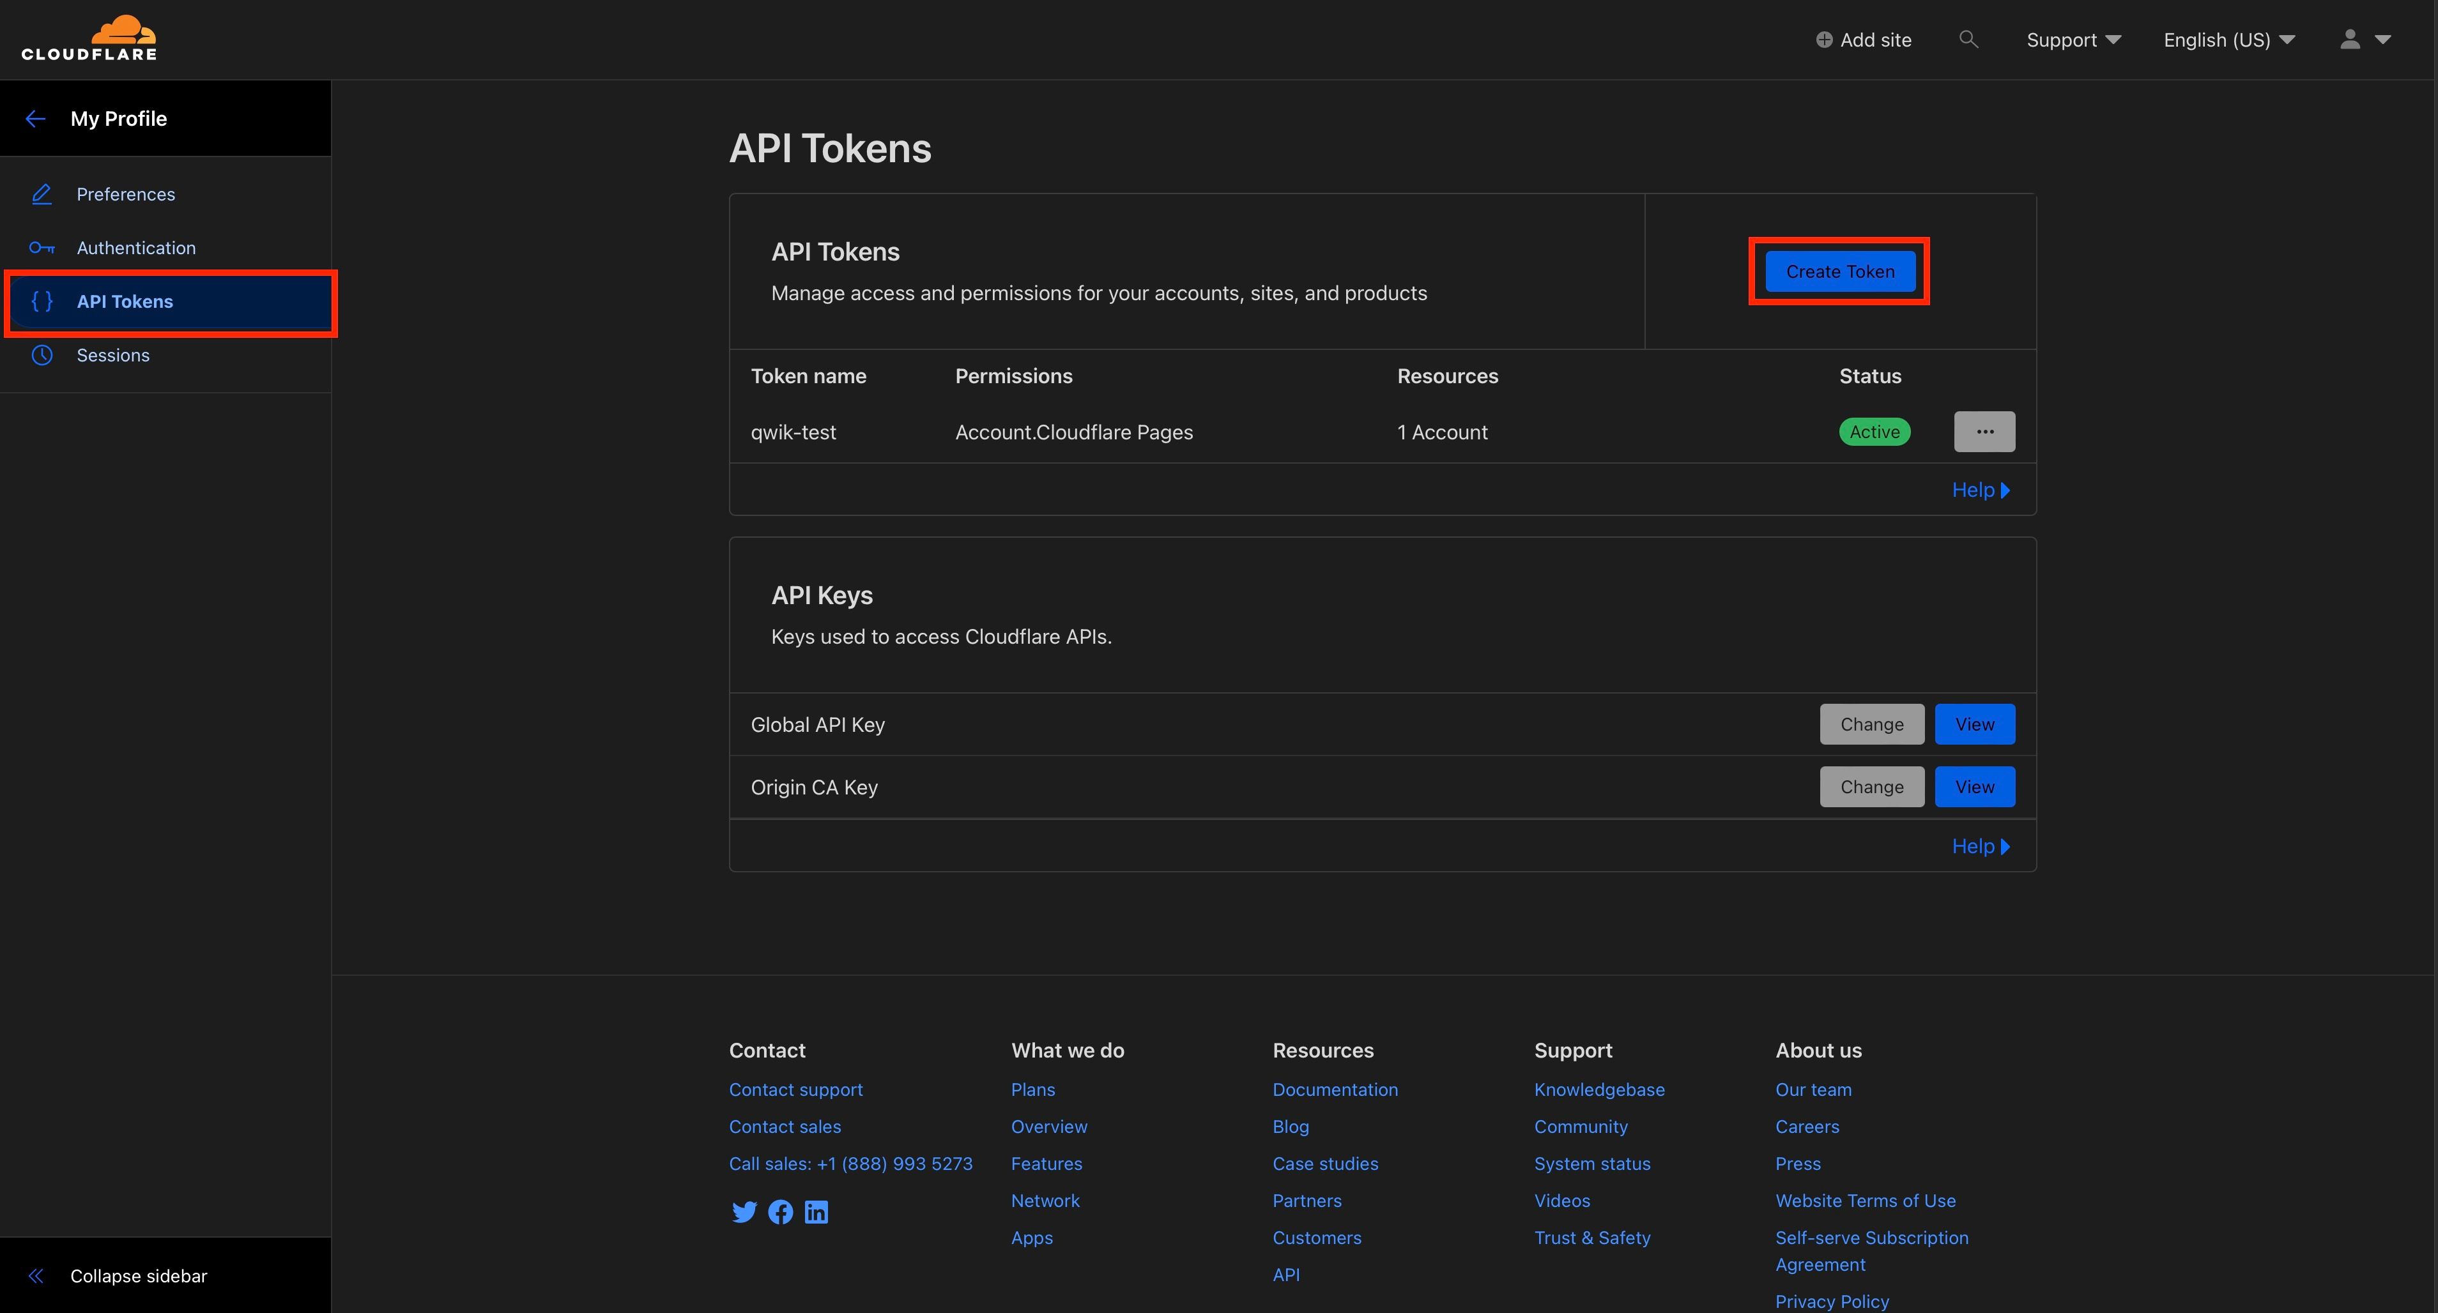Open the Careers footer link

point(1807,1126)
